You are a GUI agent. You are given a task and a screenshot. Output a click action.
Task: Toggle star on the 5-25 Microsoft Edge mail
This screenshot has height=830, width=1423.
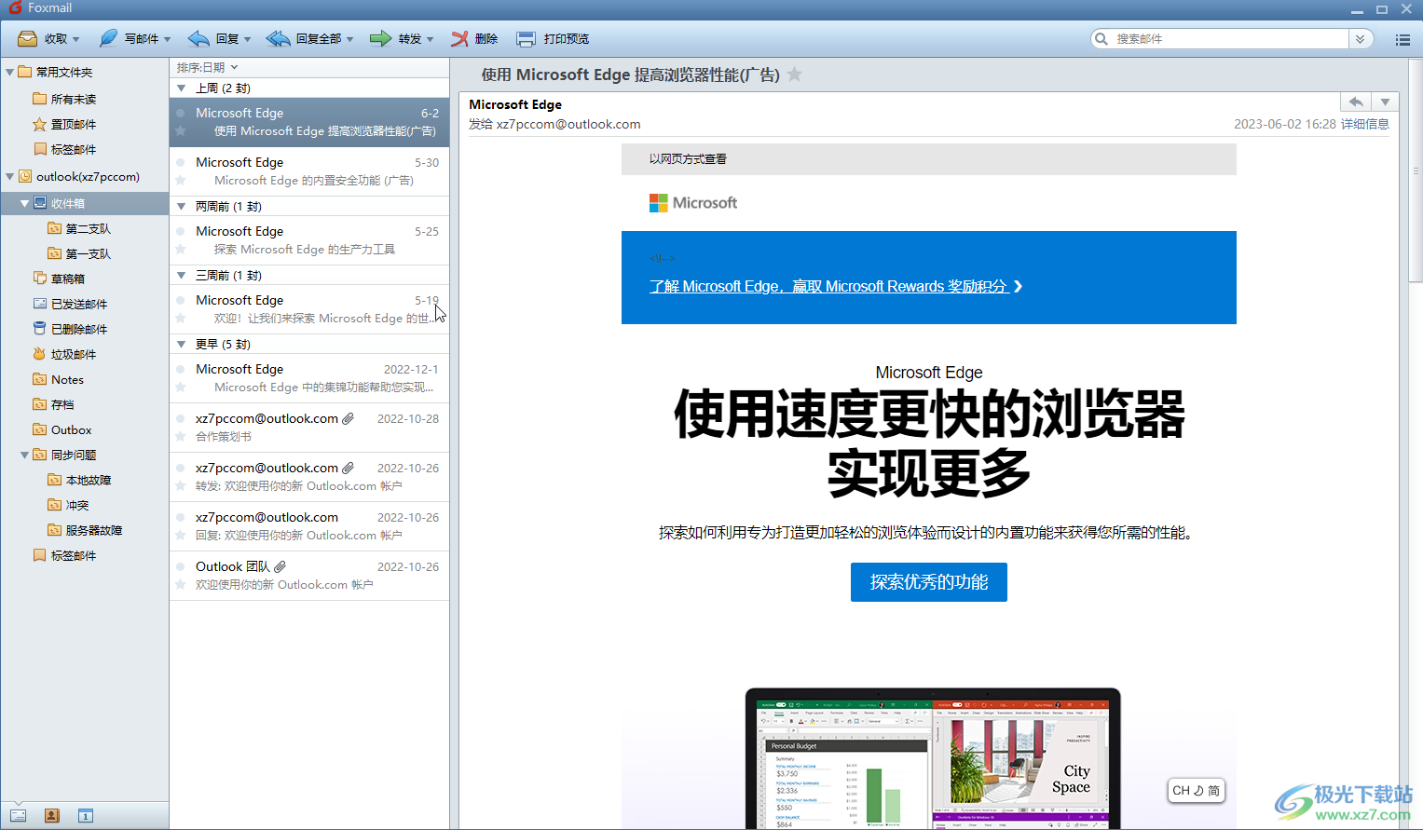pos(181,250)
